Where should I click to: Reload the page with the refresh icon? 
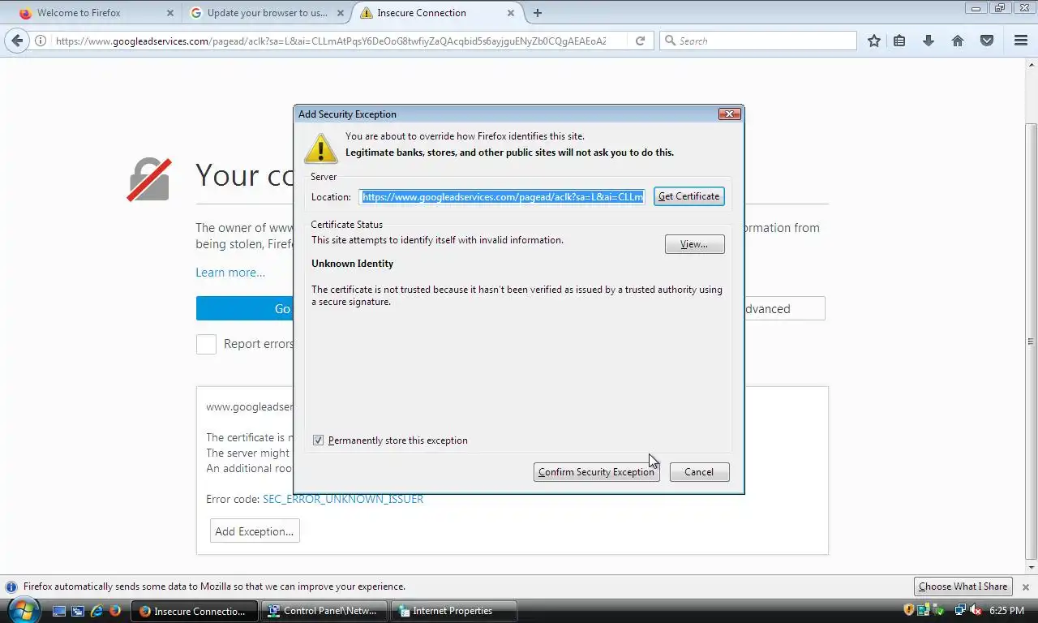click(x=640, y=41)
